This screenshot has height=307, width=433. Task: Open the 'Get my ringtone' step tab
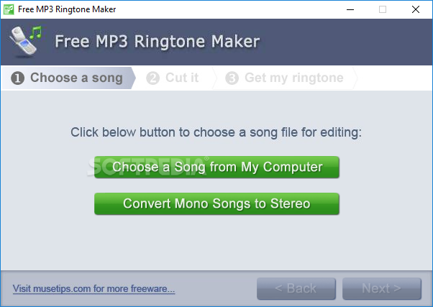click(285, 78)
